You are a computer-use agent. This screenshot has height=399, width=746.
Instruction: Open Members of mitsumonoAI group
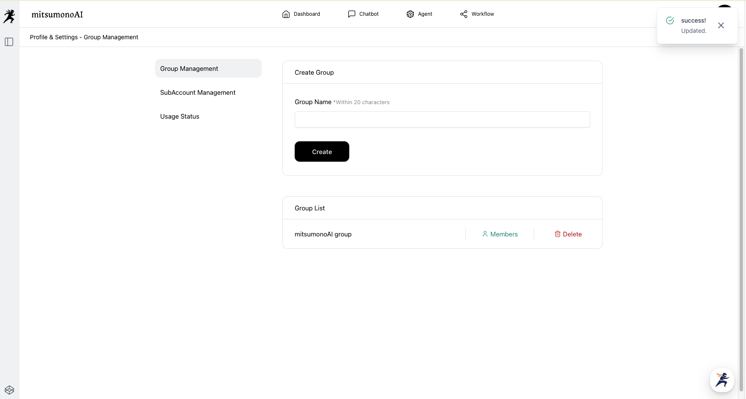click(x=504, y=234)
